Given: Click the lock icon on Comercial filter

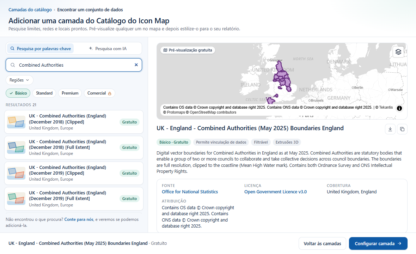Looking at the screenshot, I should 110,93.
